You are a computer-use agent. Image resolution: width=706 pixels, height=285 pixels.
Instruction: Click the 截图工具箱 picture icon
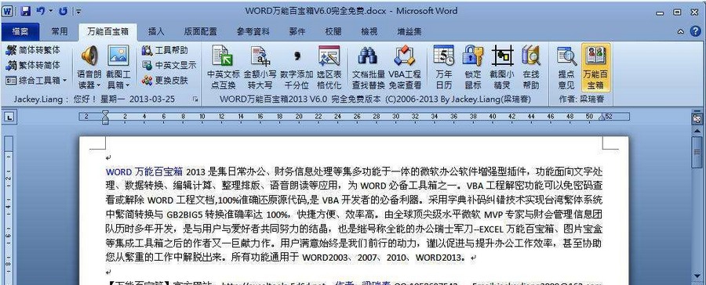(118, 56)
